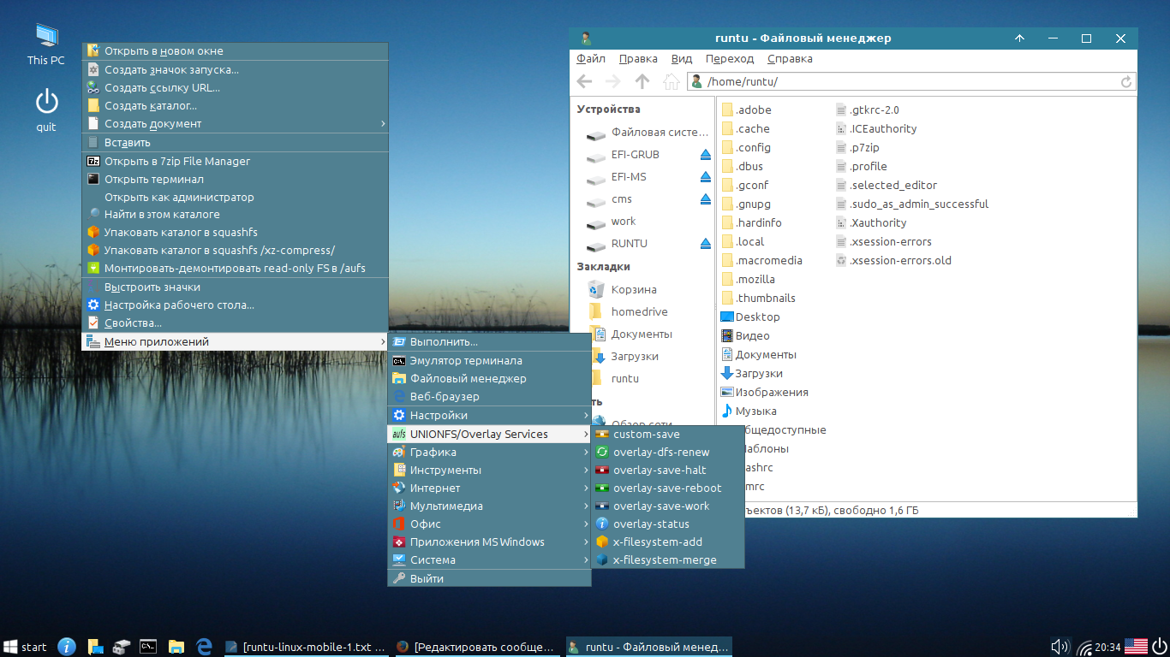Select Настройка рабочего стола... entry
Image resolution: width=1170 pixels, height=657 pixels.
click(x=235, y=305)
